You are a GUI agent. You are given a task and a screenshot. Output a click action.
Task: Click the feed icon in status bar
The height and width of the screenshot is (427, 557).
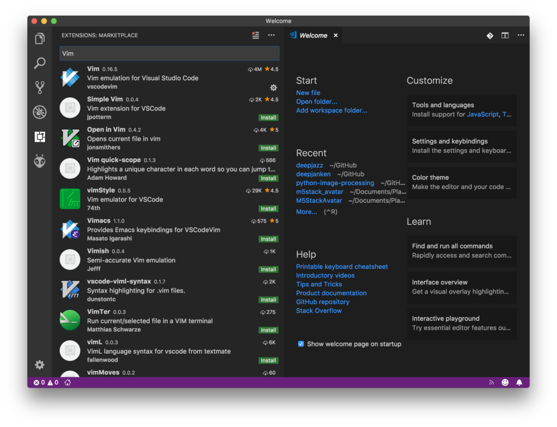(491, 382)
